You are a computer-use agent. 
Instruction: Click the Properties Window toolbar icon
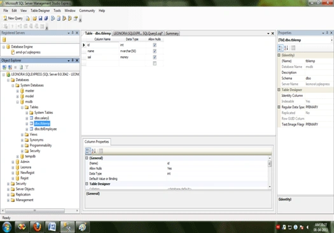pyautogui.click(x=76, y=18)
